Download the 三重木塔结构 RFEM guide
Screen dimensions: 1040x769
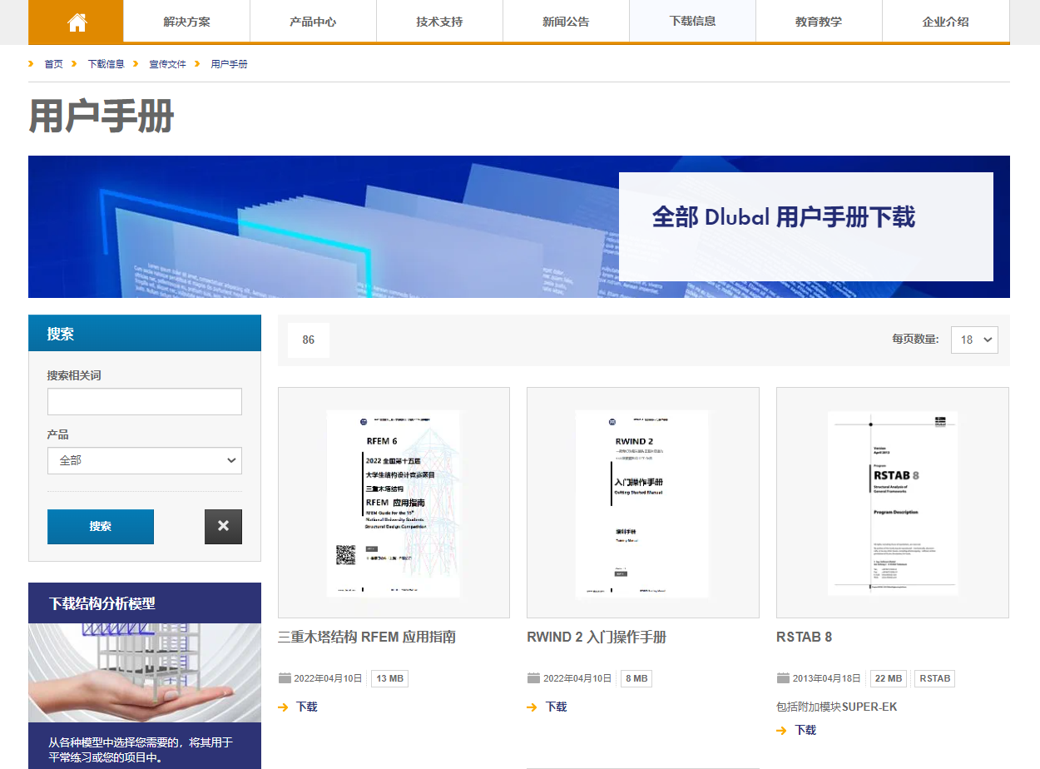[x=307, y=707]
